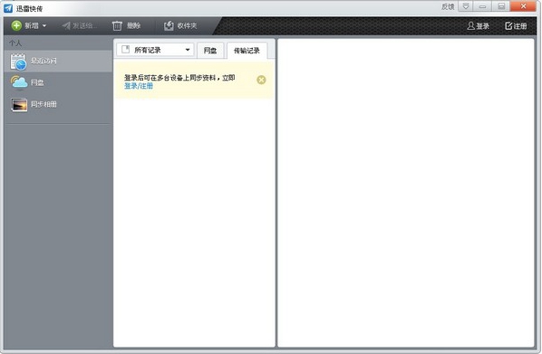Maximize the 迅雷快传 window
The image size is (542, 354).
coord(501,6)
